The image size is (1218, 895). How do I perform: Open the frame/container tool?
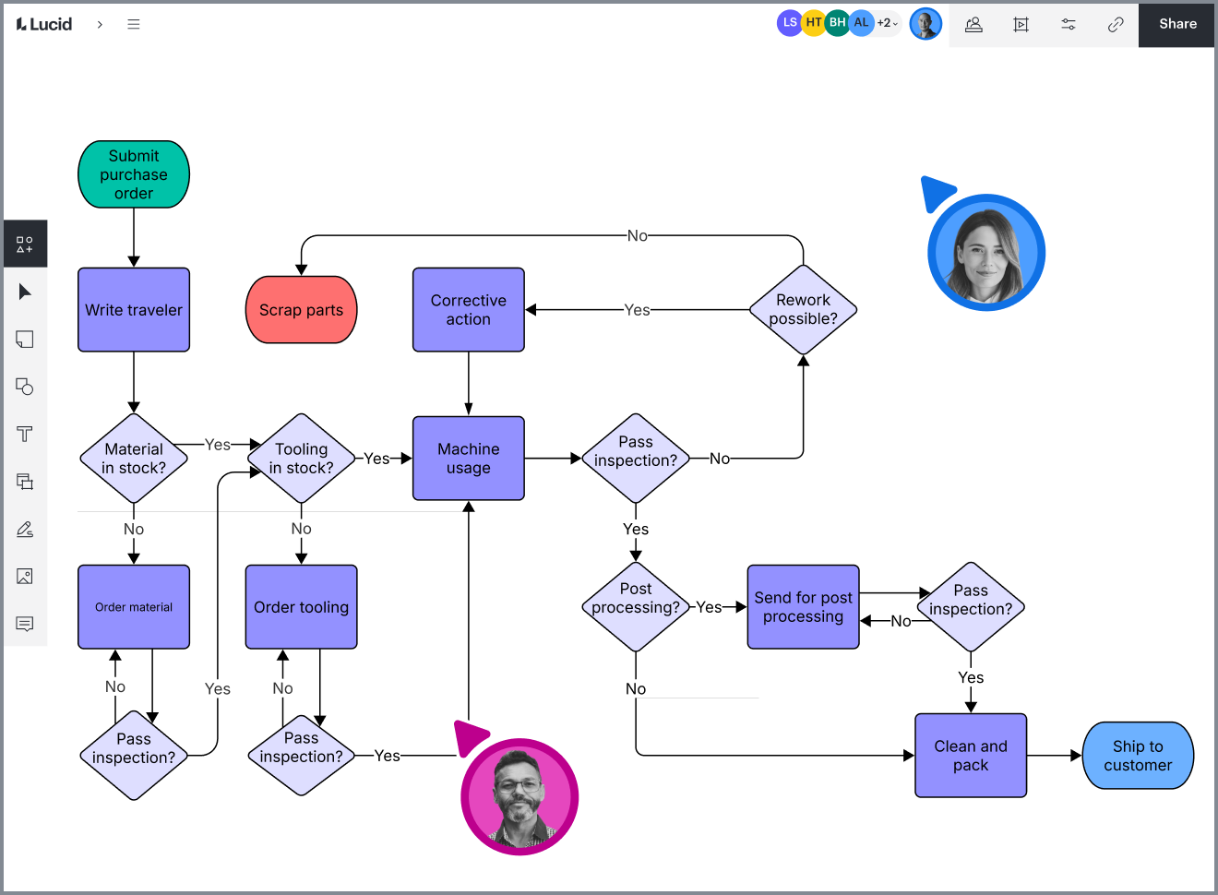click(25, 482)
